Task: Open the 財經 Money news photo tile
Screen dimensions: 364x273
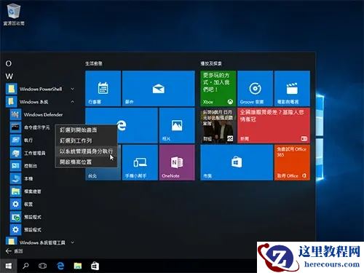Action: 218,125
